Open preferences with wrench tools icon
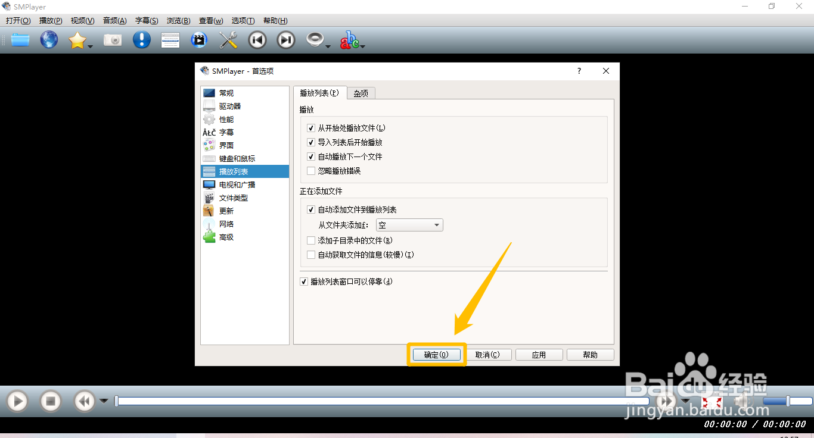Viewport: 814px width, 438px height. 227,40
